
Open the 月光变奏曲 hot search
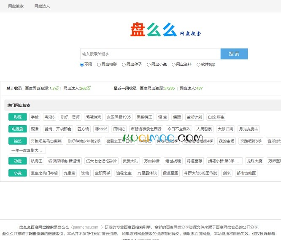[x=249, y=129]
